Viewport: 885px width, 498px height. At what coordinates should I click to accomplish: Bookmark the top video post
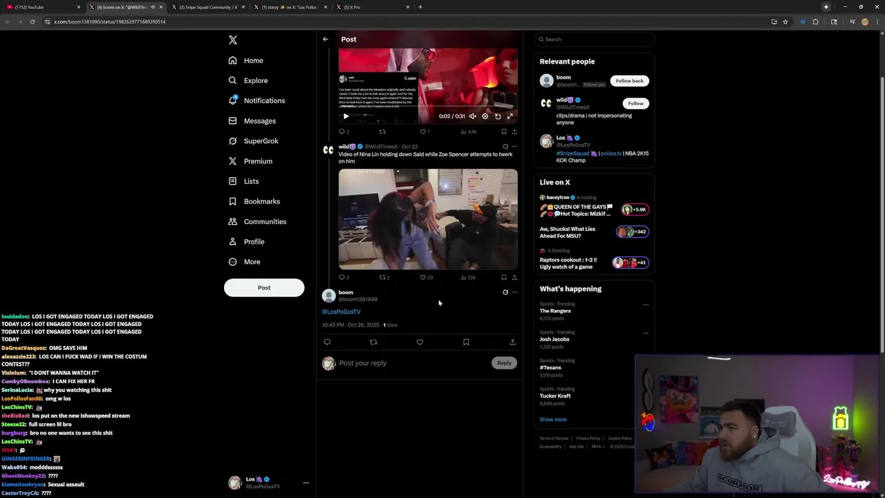tap(503, 131)
